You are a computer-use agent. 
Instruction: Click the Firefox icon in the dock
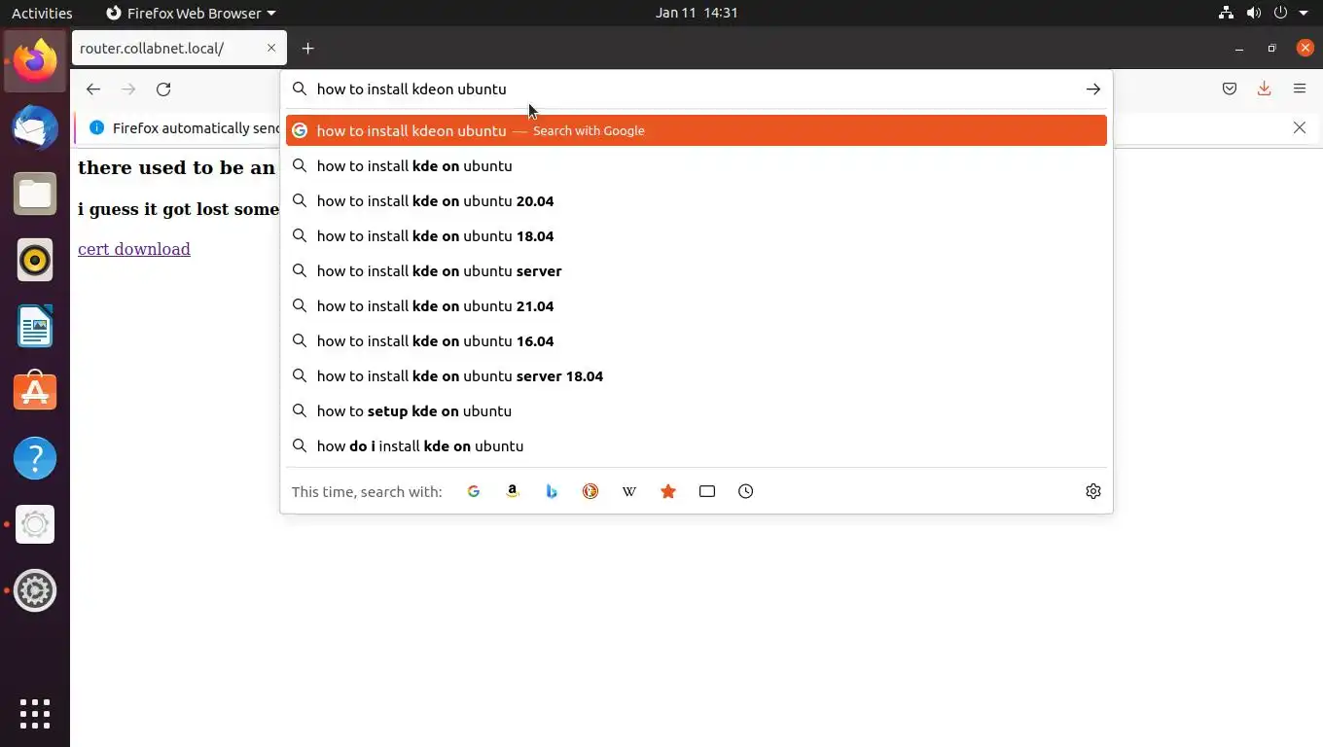[35, 61]
